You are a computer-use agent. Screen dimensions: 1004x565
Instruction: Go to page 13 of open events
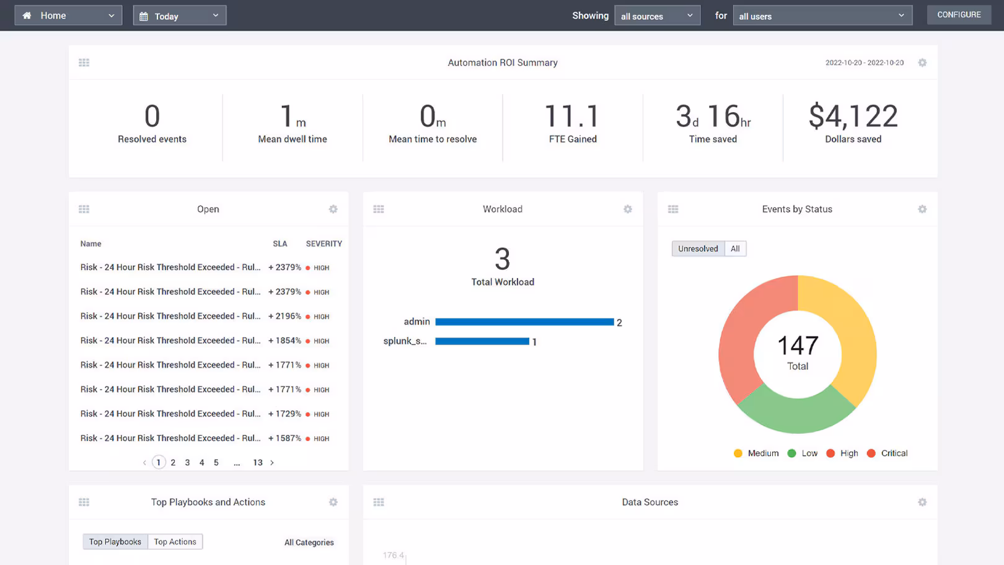[x=258, y=463]
